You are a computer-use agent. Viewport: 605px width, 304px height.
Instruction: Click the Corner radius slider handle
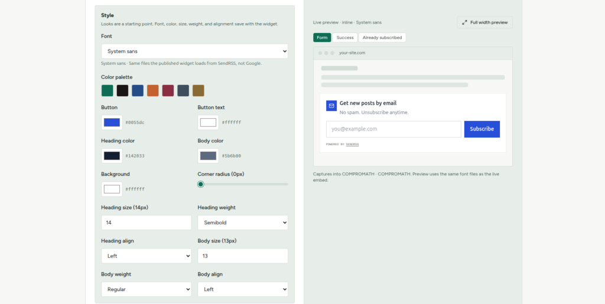click(201, 184)
